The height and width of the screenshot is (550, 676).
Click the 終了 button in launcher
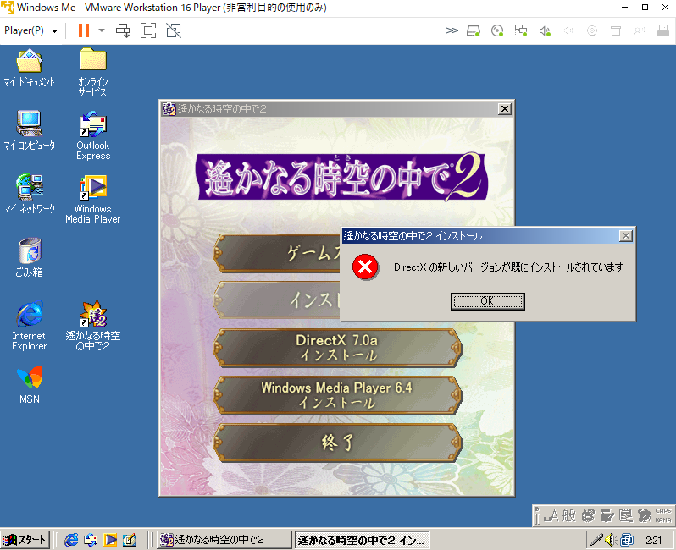click(x=337, y=443)
